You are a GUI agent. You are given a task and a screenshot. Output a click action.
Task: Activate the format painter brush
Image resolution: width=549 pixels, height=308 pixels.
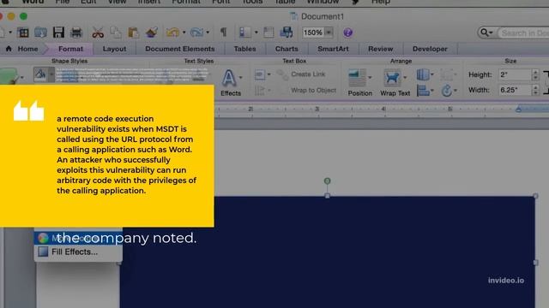coord(152,33)
